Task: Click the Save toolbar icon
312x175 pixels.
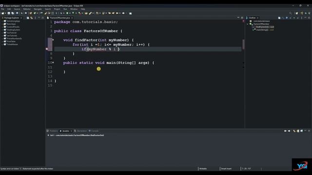Action: (9, 13)
